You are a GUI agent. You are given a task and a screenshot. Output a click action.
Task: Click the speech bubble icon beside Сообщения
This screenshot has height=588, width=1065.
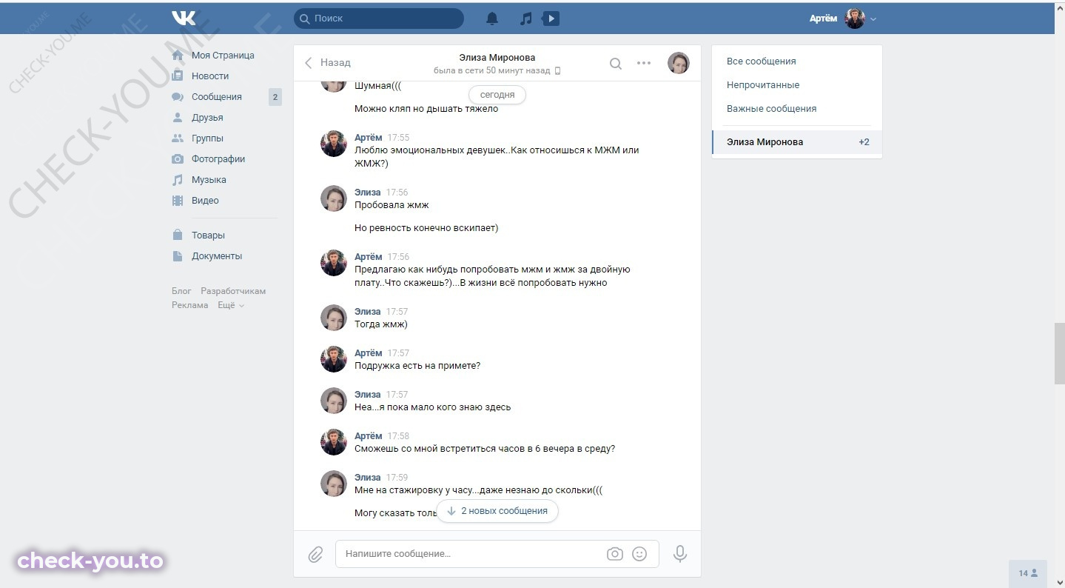click(x=178, y=97)
